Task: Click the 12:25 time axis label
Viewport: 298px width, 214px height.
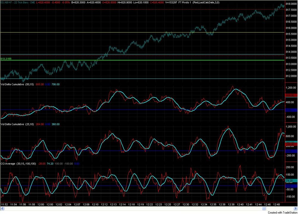Action: pyautogui.click(x=167, y=204)
